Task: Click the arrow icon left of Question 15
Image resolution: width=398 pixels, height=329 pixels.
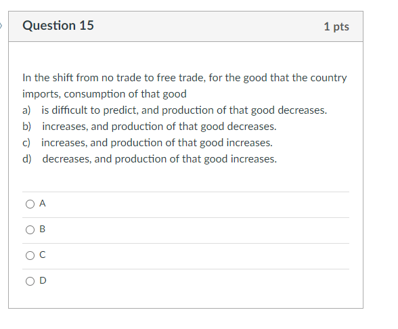Action: click(x=1, y=26)
